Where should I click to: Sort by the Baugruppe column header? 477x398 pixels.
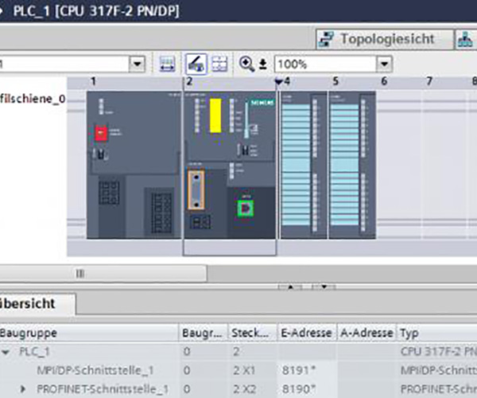[89, 333]
